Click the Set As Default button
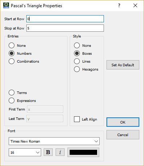The width and height of the screenshot is (144, 166). (x=123, y=65)
